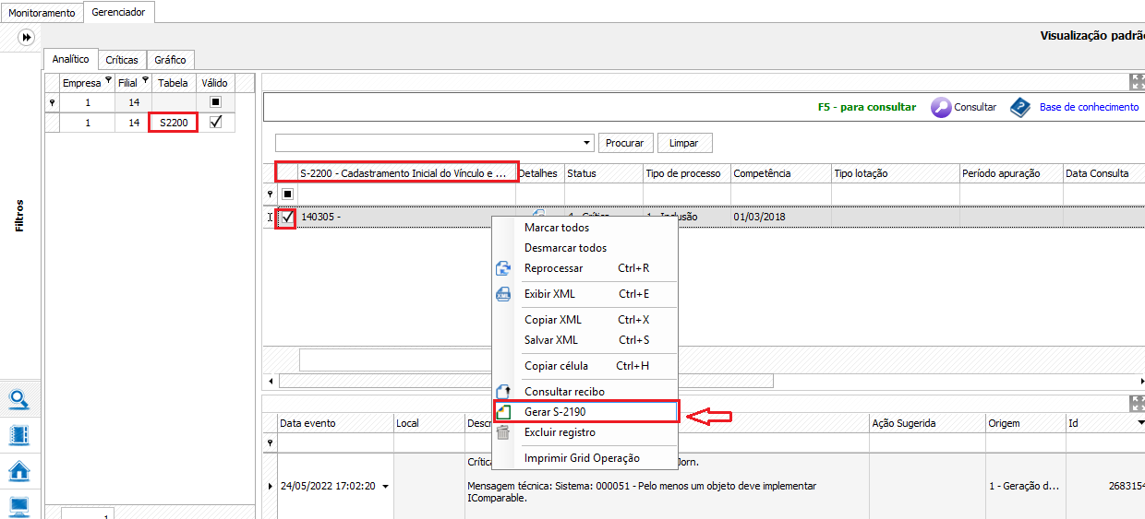1145x519 pixels.
Task: Click the Tipo lotação column header
Action: (x=895, y=173)
